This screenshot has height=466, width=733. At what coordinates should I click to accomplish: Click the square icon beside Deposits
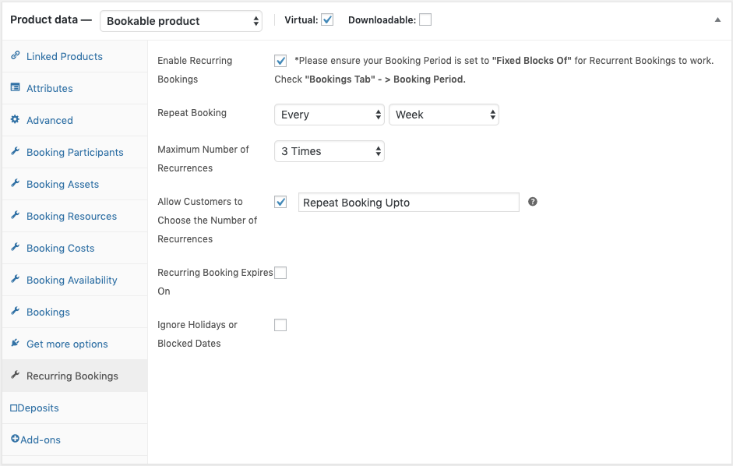(x=13, y=408)
